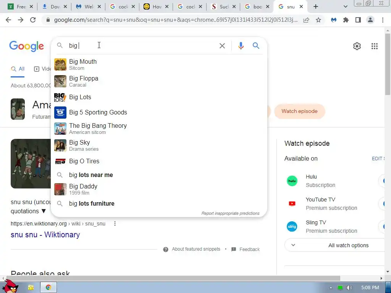Pick the Big O Tires suggestion
The image size is (391, 293).
coord(159,161)
